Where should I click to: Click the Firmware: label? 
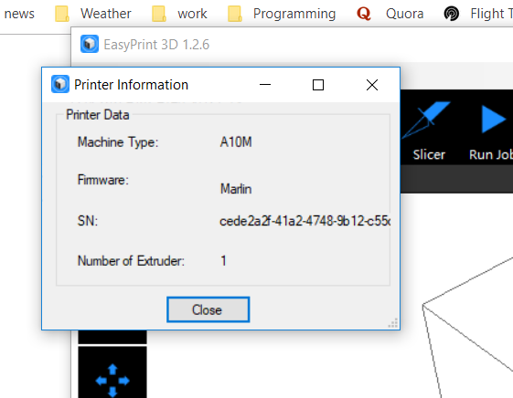(103, 180)
